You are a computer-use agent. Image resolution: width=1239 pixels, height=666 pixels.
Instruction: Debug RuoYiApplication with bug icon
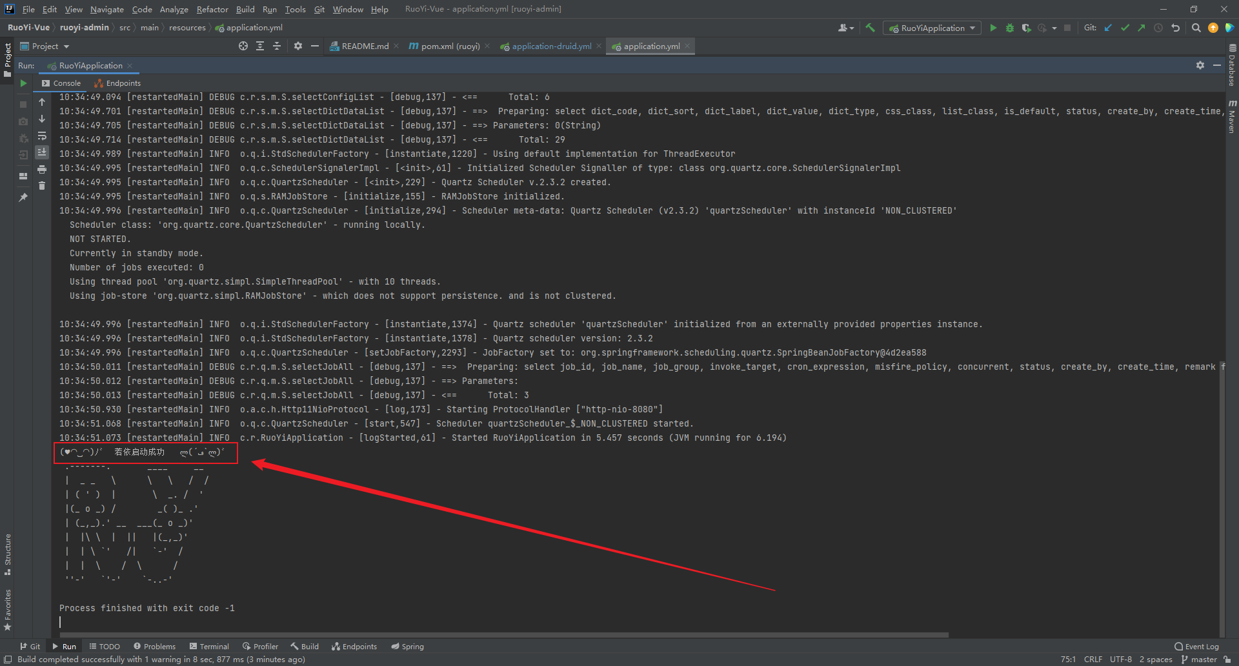click(x=1010, y=28)
